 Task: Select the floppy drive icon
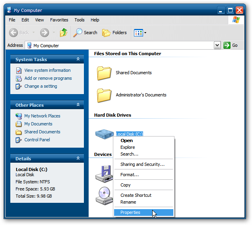pos(105,174)
